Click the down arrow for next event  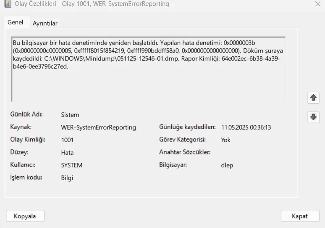[x=313, y=117]
